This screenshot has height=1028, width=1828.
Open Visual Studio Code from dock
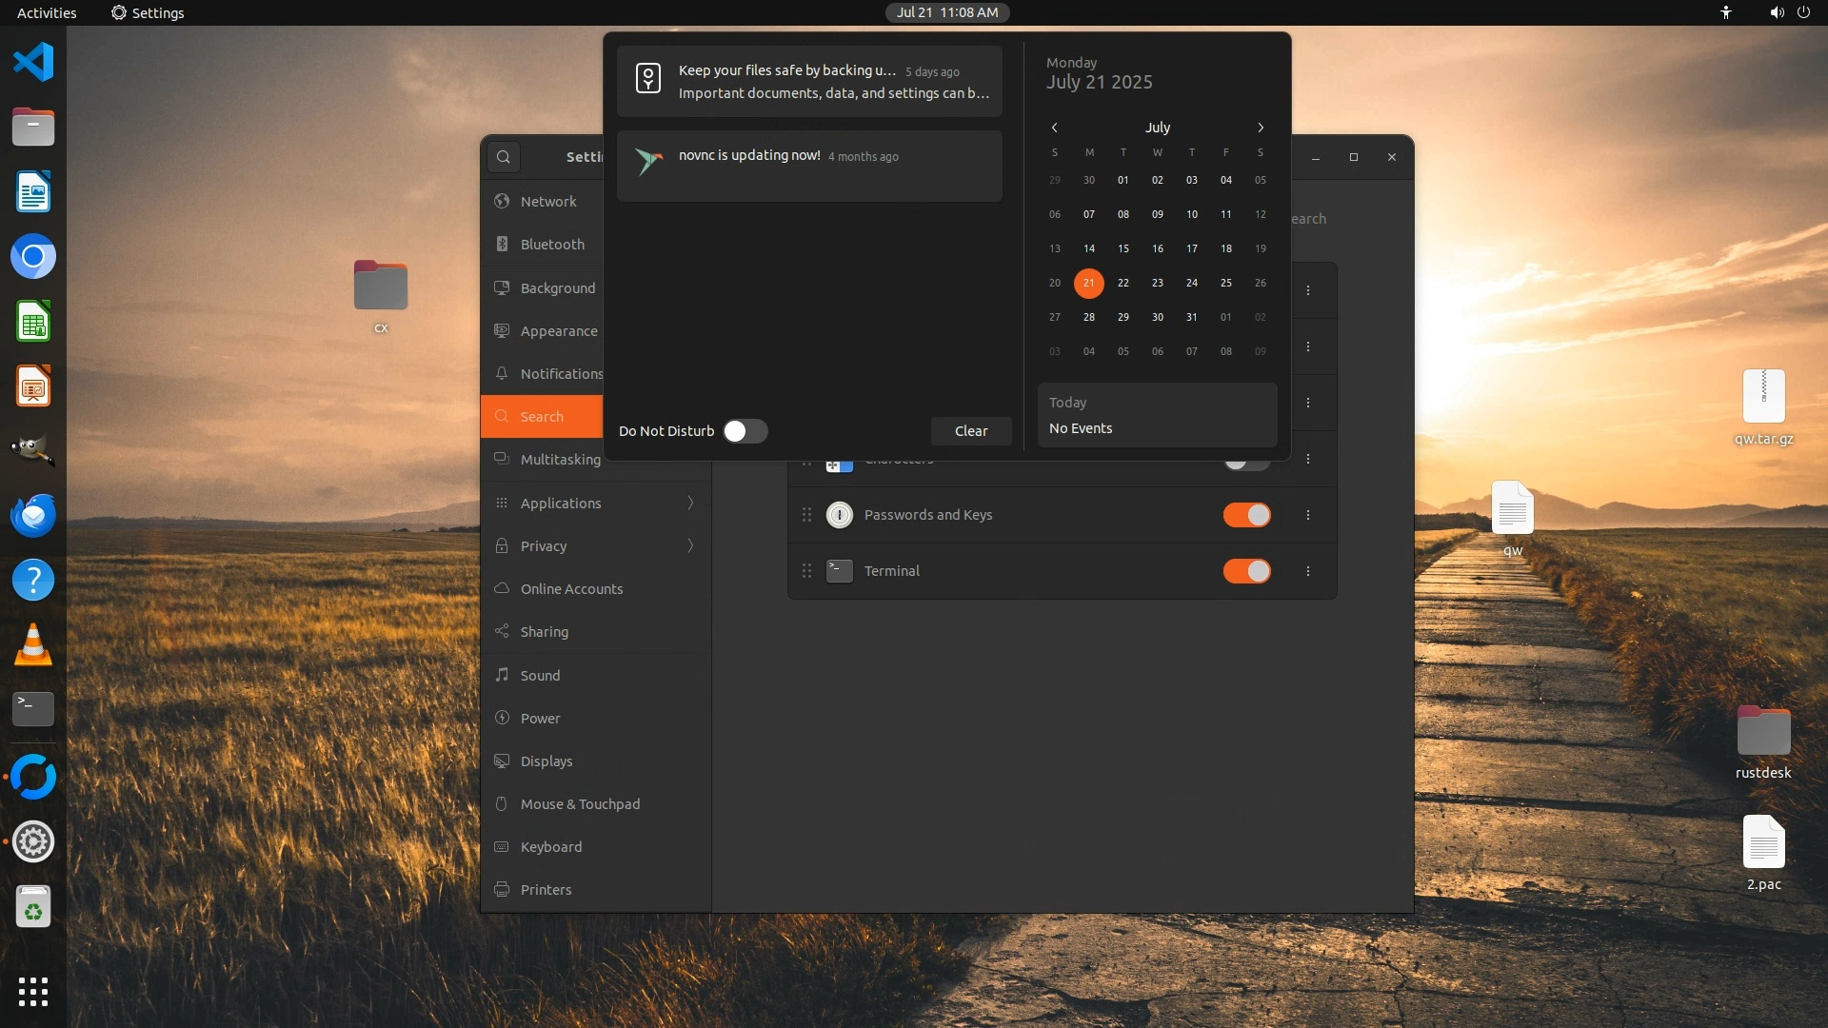point(33,63)
